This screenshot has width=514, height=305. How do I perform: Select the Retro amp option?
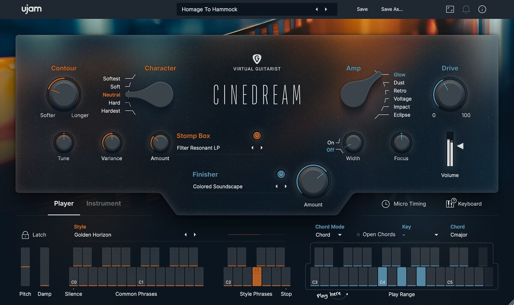tap(400, 91)
